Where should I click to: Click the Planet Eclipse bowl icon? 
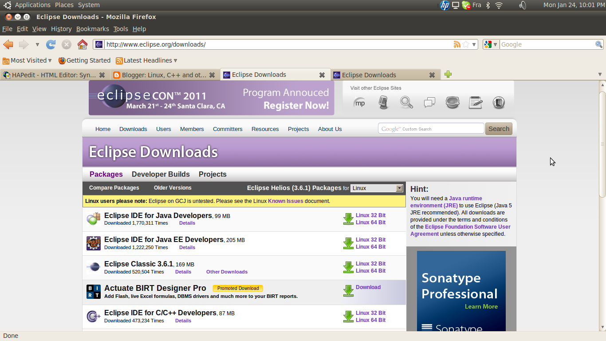click(x=452, y=103)
